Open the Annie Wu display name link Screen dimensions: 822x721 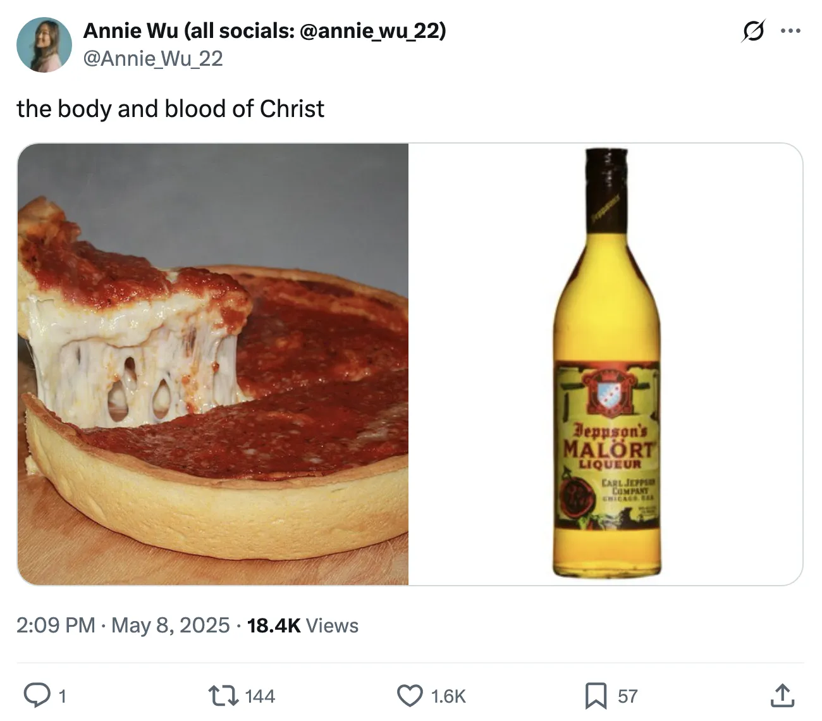(x=264, y=30)
